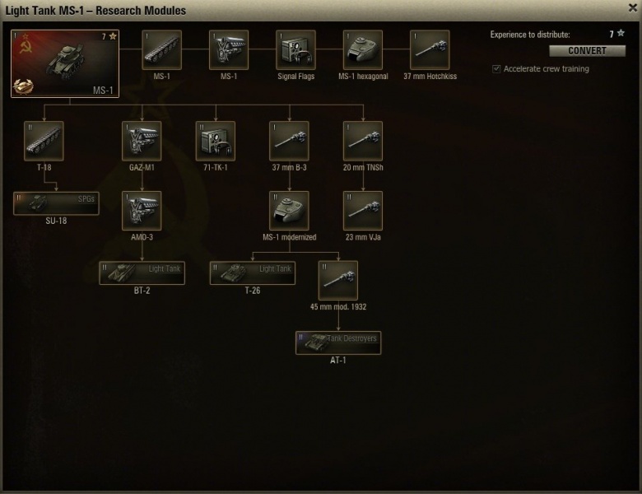This screenshot has height=494, width=642.
Task: Click the 'MS-1 hexagonal' label text
Action: tap(363, 77)
